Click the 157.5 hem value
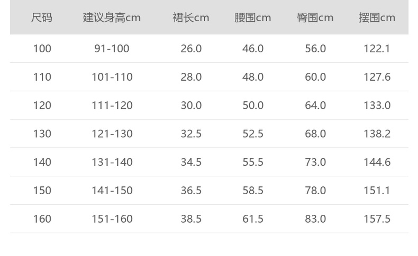 [377, 219]
